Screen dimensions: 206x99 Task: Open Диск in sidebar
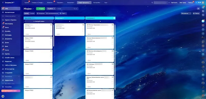(11, 46)
